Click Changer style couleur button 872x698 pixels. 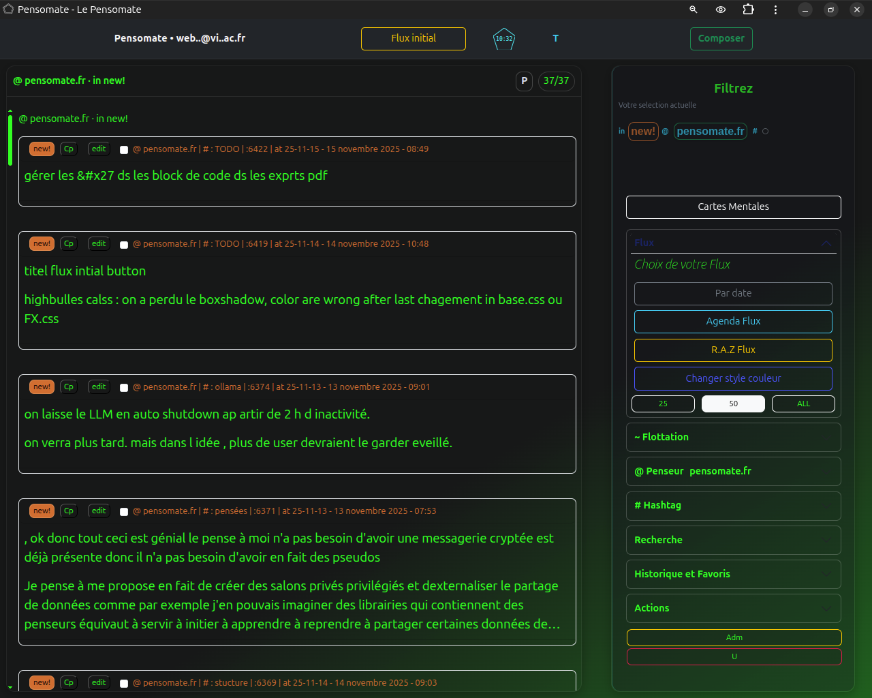pos(733,378)
